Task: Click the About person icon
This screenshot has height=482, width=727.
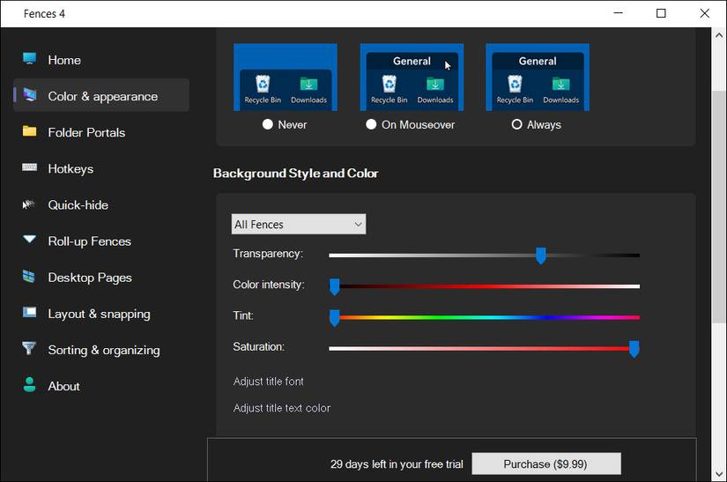Action: (30, 385)
